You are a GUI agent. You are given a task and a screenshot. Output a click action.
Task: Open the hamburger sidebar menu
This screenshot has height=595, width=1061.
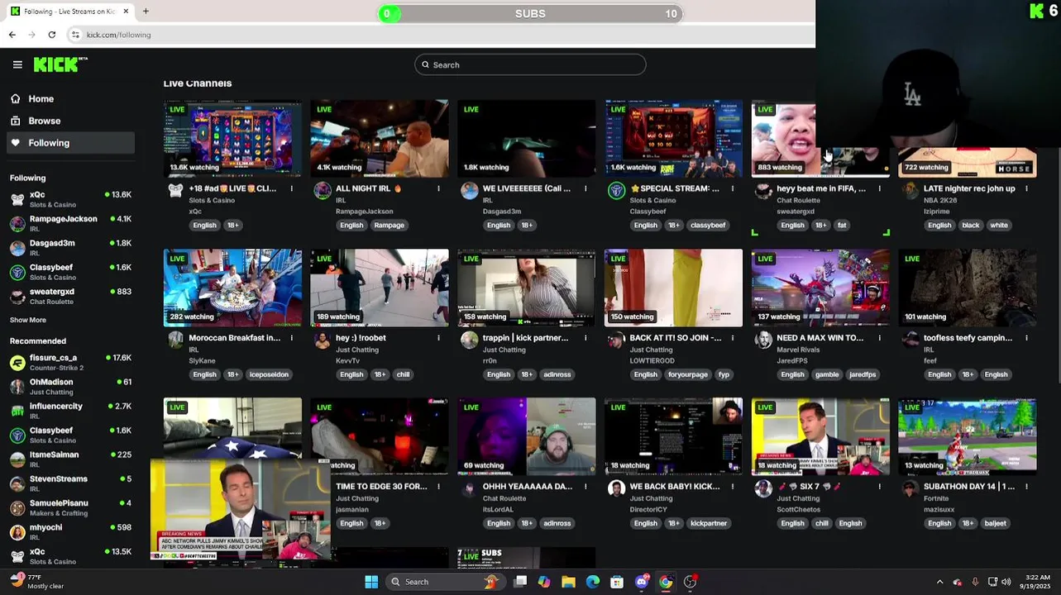pos(17,64)
